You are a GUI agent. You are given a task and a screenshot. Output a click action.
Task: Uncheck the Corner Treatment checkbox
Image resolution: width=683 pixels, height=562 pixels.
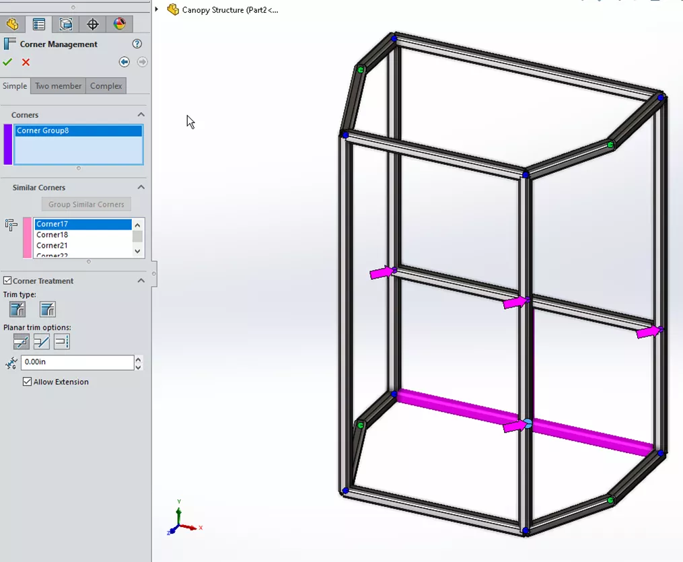[x=7, y=281]
